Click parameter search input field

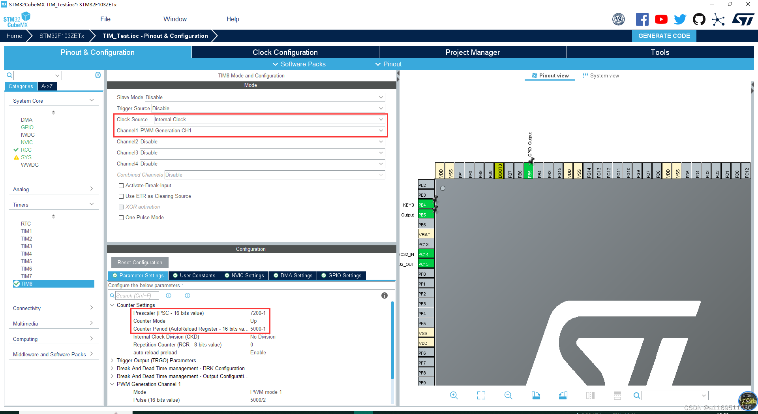137,295
